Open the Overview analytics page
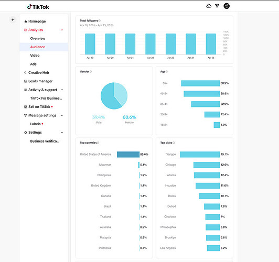Image resolution: width=279 pixels, height=262 pixels. pyautogui.click(x=38, y=38)
